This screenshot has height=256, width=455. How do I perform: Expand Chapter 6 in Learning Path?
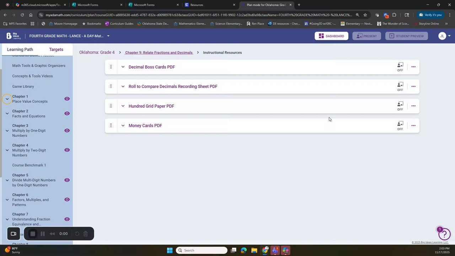[x=7, y=199]
